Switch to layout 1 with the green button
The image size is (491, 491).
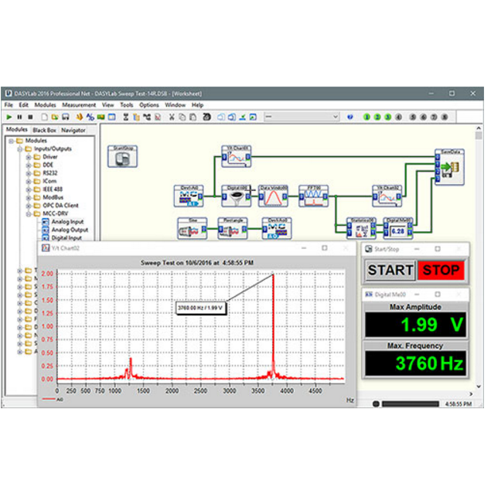(x=367, y=117)
